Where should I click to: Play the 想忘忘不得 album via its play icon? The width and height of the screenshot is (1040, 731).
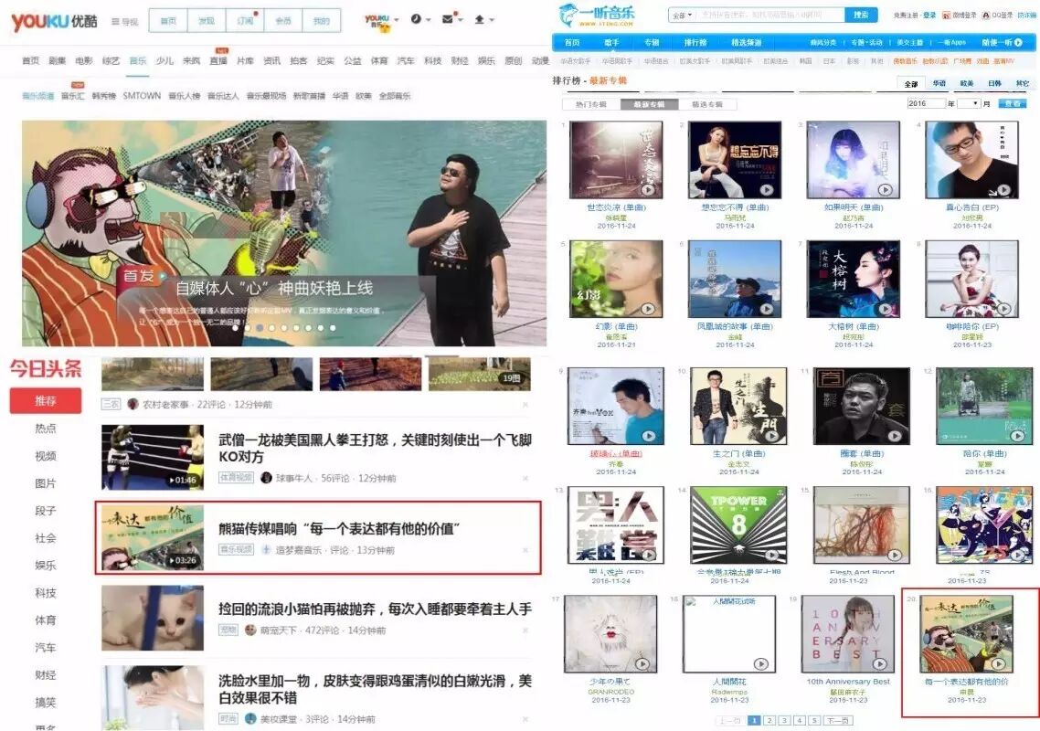click(x=766, y=190)
